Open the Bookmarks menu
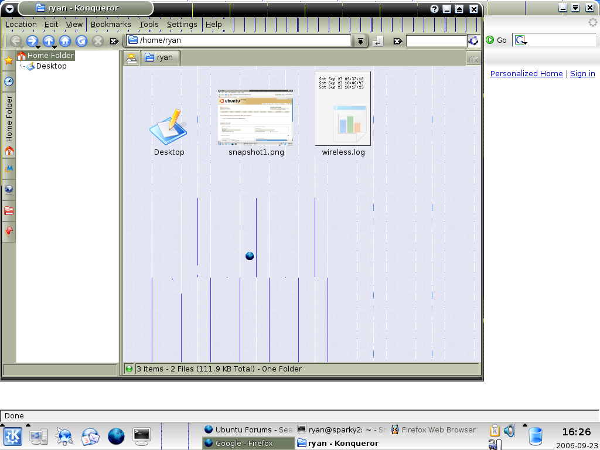 pos(111,25)
